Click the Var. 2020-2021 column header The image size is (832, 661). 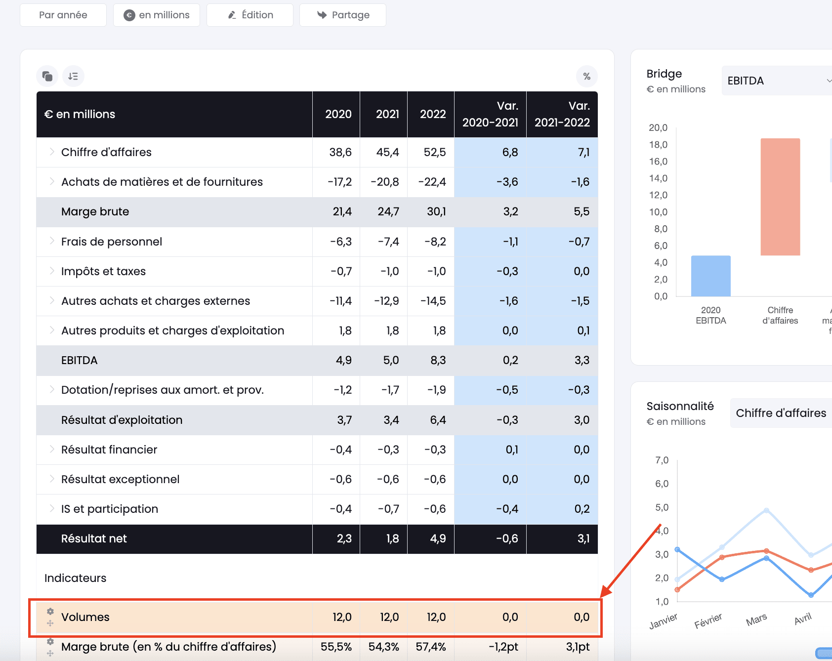pyautogui.click(x=490, y=114)
